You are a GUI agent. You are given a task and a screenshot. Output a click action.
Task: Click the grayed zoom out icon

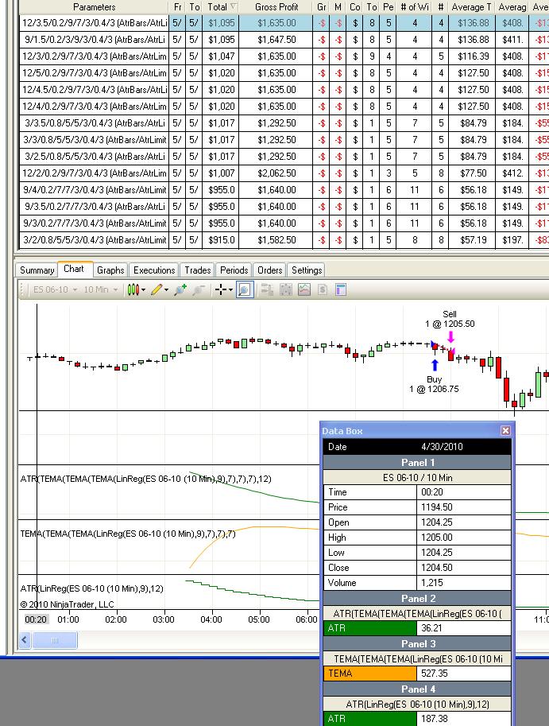coord(199,290)
